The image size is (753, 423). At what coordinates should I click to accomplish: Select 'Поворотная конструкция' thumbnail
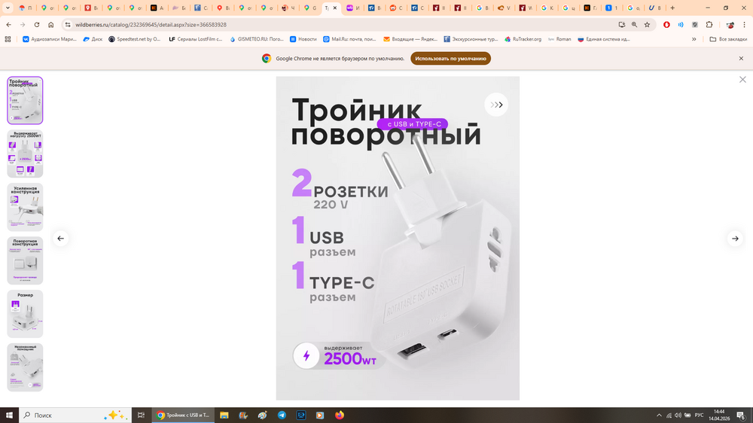[x=25, y=260]
